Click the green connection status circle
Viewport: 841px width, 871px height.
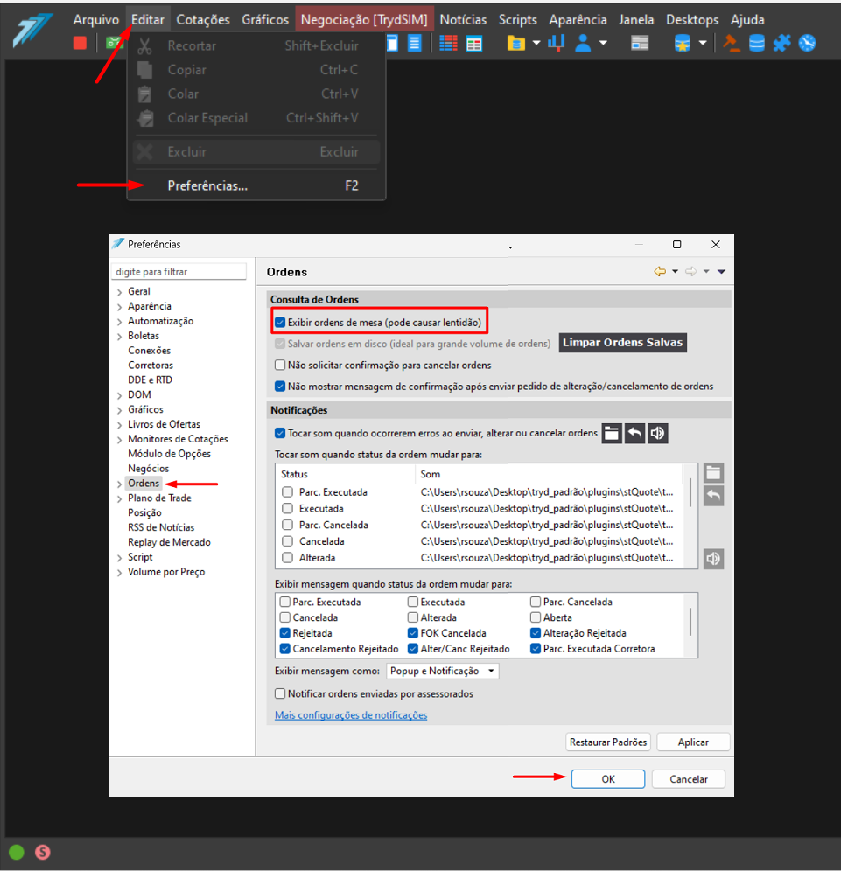pos(17,852)
